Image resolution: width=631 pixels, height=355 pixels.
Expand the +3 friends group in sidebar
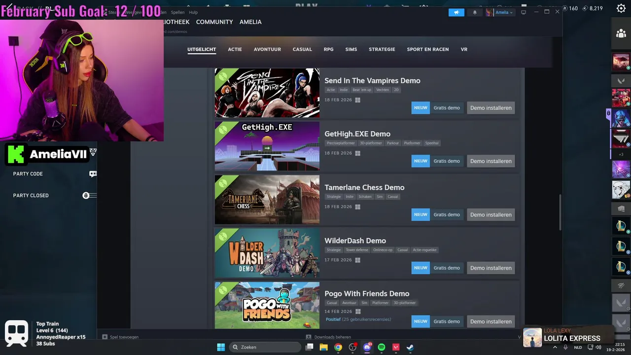click(621, 154)
